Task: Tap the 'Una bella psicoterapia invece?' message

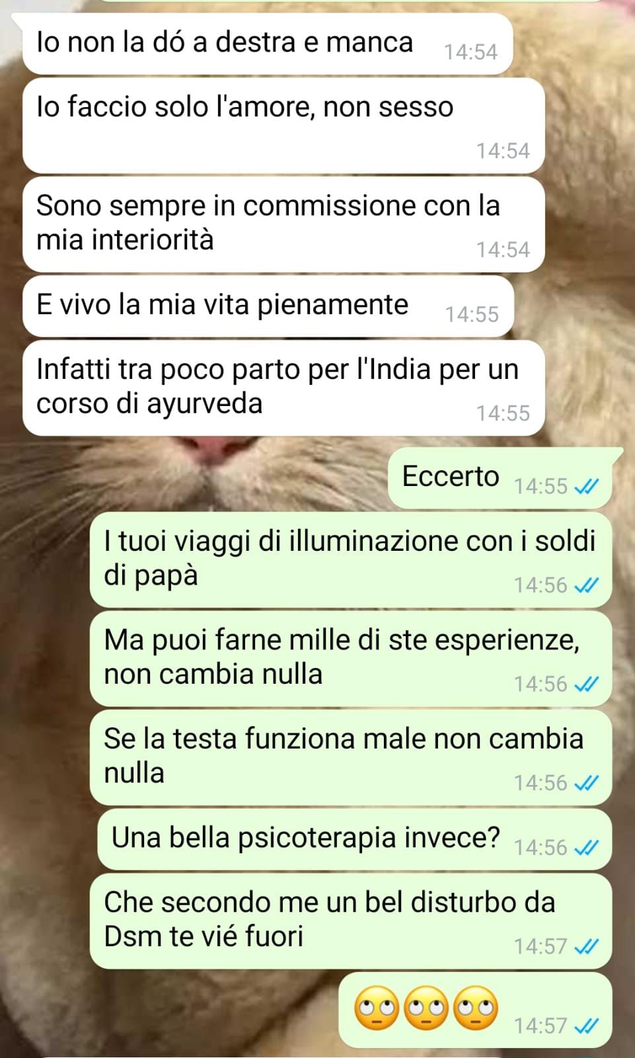Action: [354, 839]
